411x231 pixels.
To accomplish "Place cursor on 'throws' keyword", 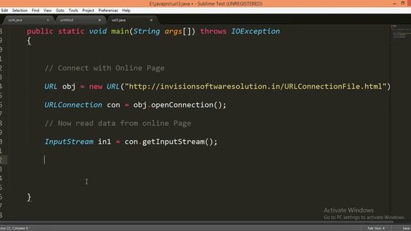I will (x=213, y=31).
